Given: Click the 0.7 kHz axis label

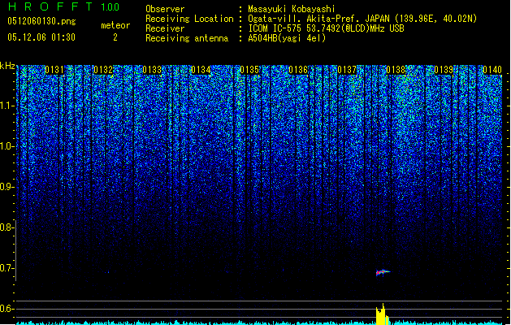Looking at the screenshot, I should tap(6, 268).
